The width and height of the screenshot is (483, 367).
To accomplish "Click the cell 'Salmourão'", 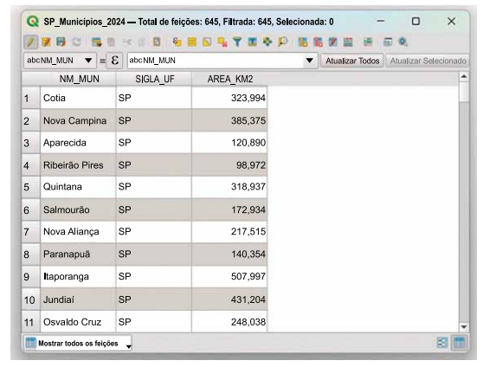I will 78,209.
